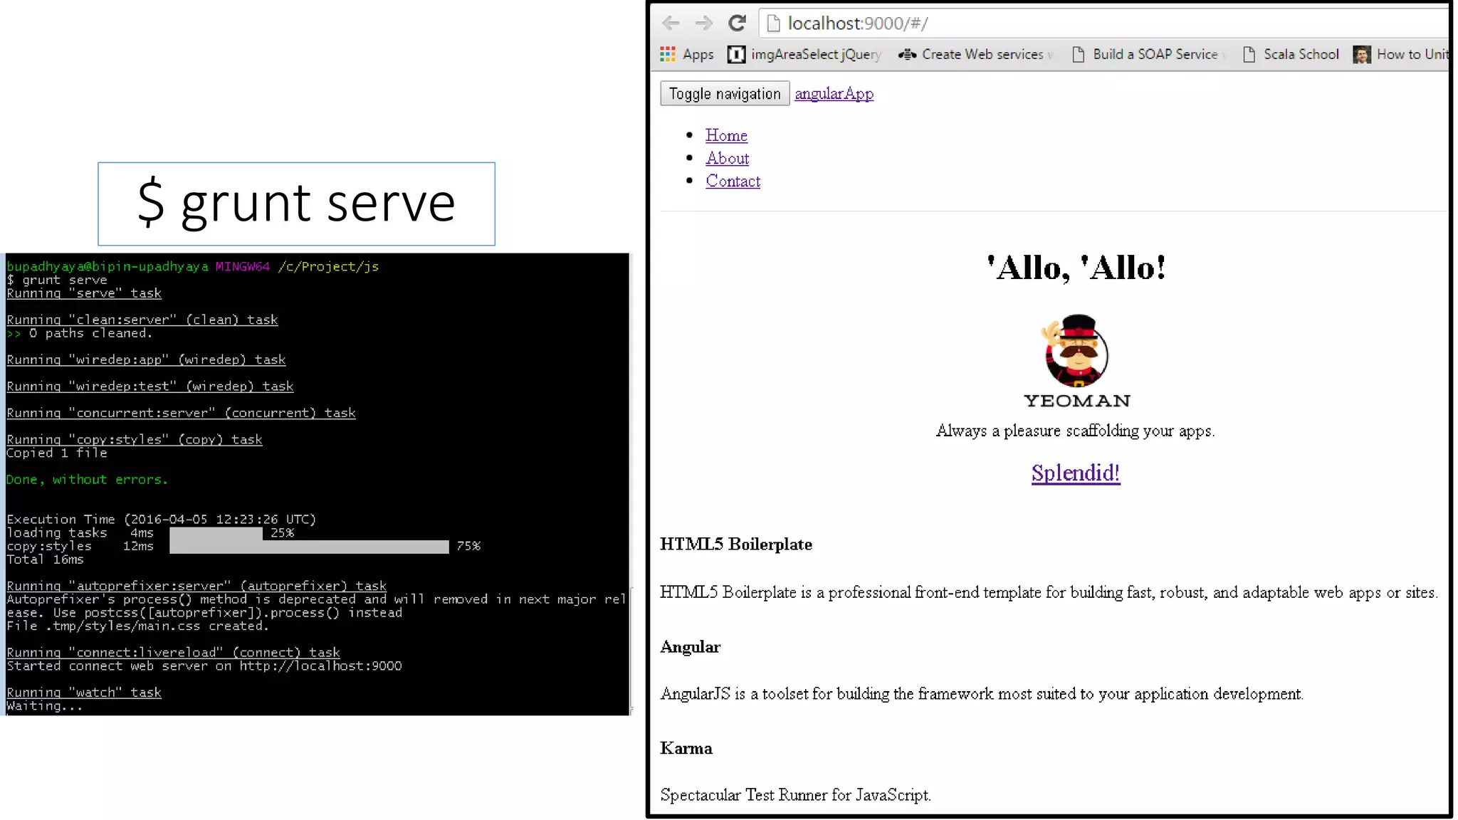Click the browser Back arrow
Viewport: 1458px width, 820px height.
click(671, 23)
